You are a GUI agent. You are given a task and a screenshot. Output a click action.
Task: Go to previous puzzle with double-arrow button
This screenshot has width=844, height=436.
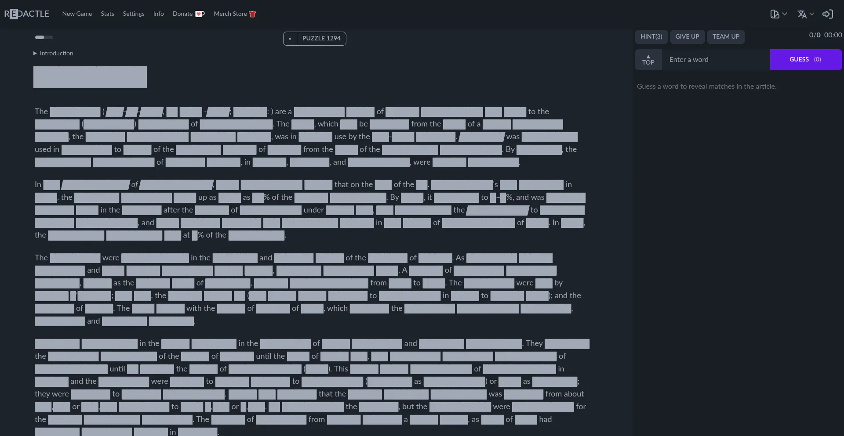coord(290,39)
